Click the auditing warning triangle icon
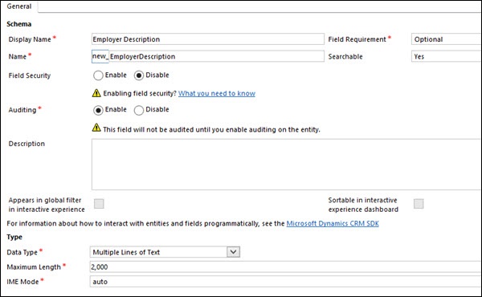The width and height of the screenshot is (482, 297). (96, 128)
